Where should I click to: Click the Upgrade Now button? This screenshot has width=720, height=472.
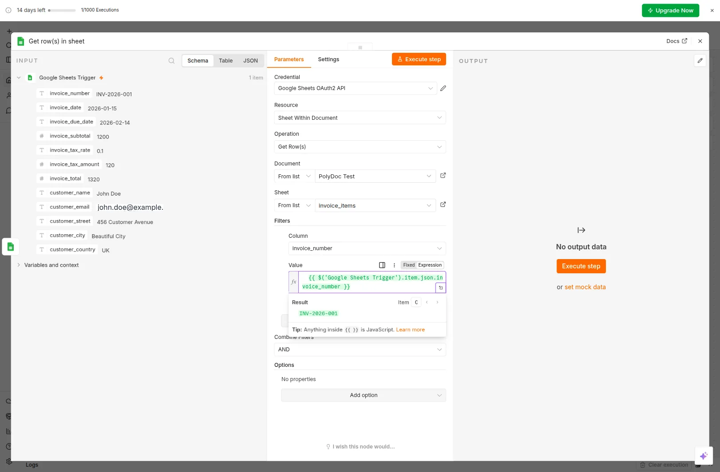670,10
